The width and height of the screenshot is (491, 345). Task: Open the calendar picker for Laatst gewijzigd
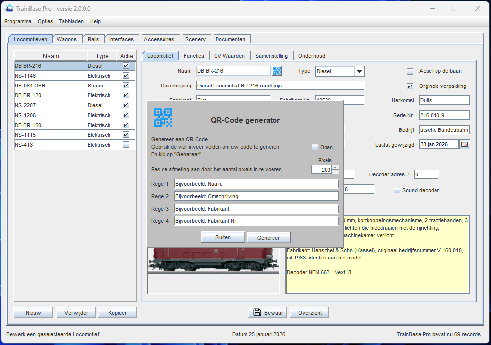pyautogui.click(x=464, y=144)
